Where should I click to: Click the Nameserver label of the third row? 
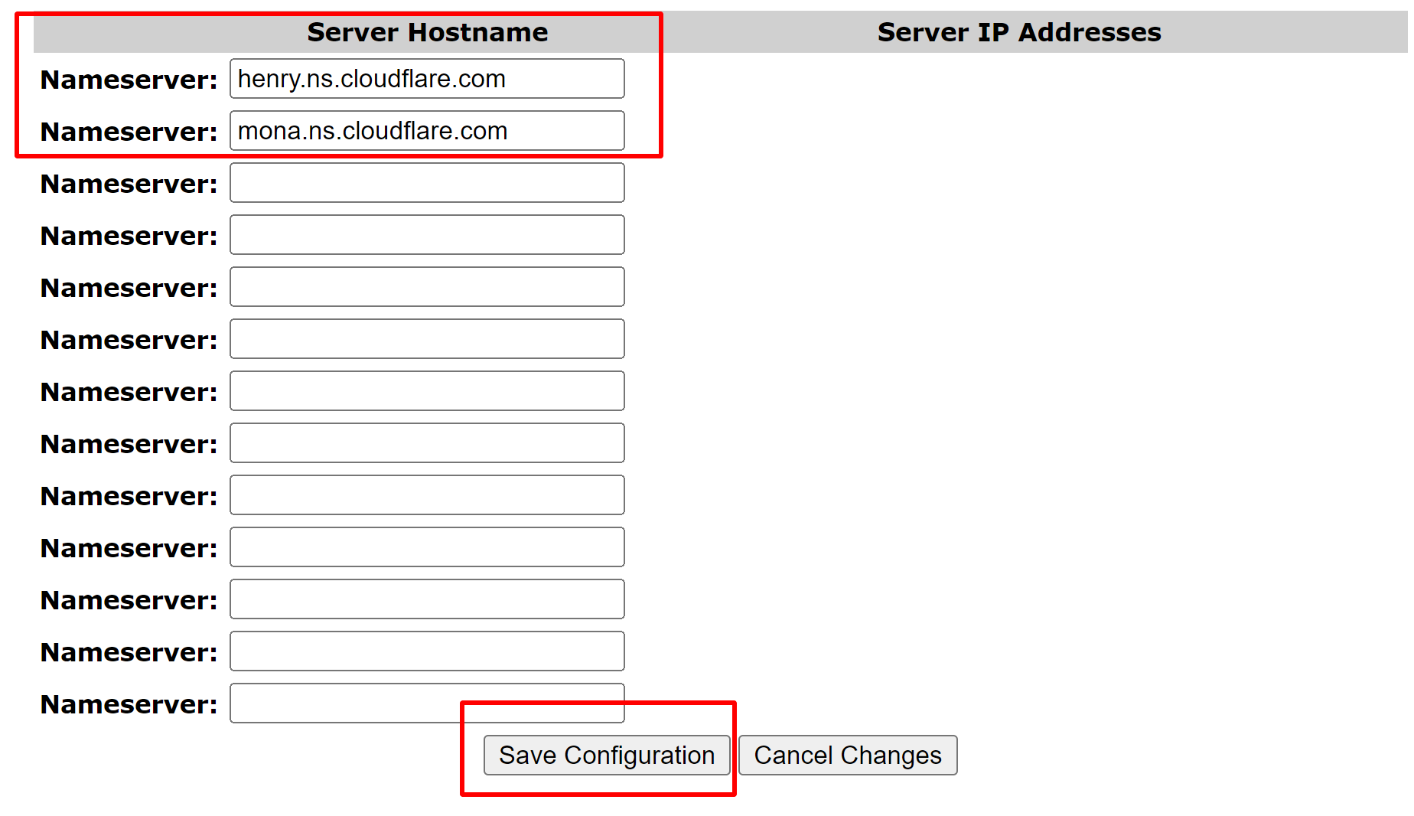click(x=129, y=184)
